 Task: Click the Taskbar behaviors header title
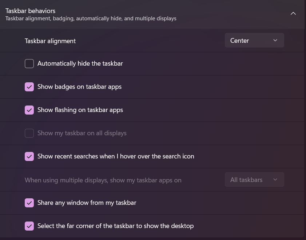[30, 11]
